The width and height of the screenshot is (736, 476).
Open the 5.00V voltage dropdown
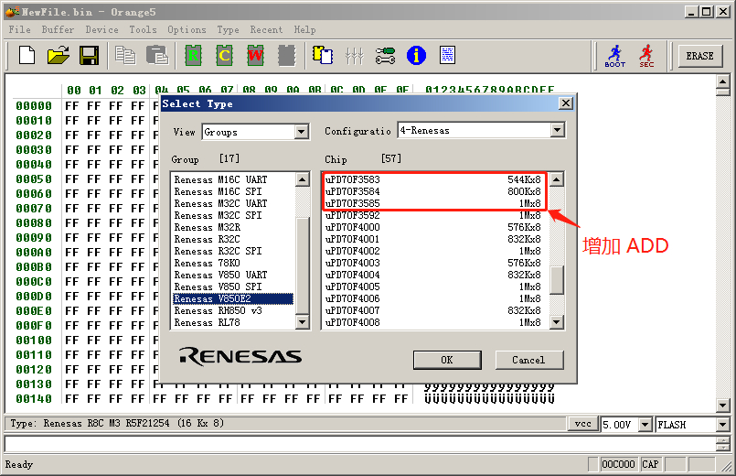pyautogui.click(x=645, y=425)
